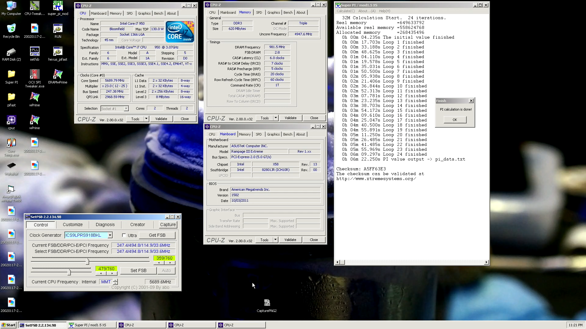Viewport: 586px width, 329px height.
Task: Click Super PI horizontal scrollbar right arrow
Action: (487, 262)
